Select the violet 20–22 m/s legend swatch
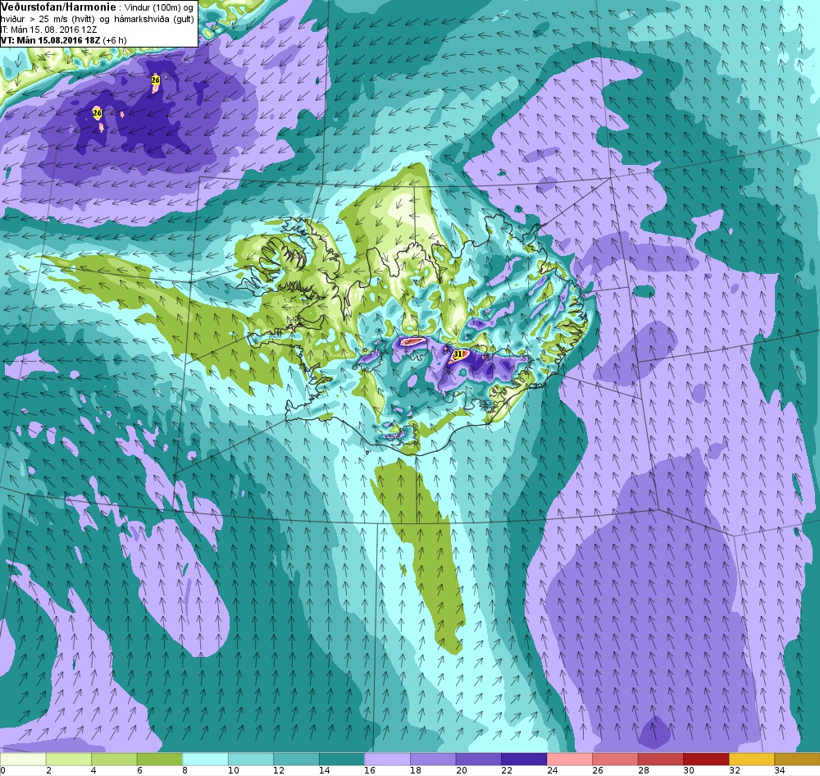Screen dimensions: 820x776 (x=478, y=759)
